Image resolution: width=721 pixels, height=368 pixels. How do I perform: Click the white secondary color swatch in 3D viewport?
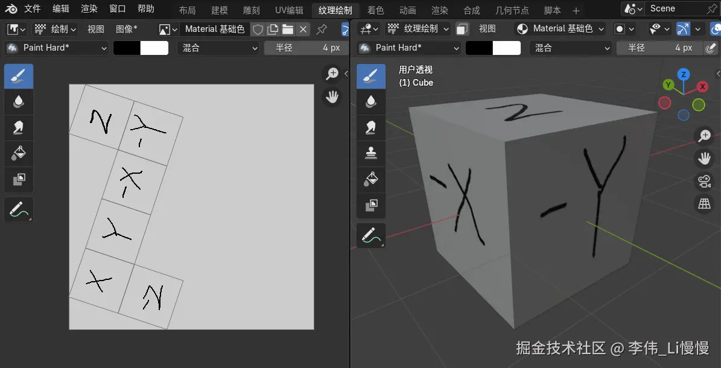tap(507, 48)
